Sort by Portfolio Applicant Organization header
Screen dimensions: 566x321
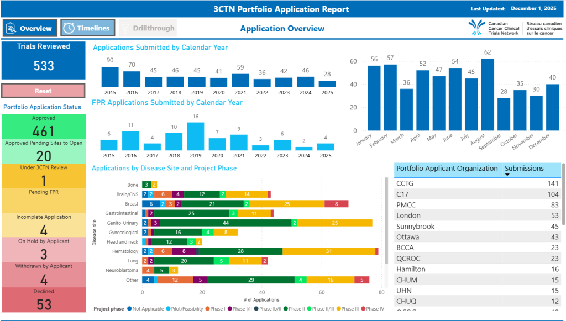point(447,169)
